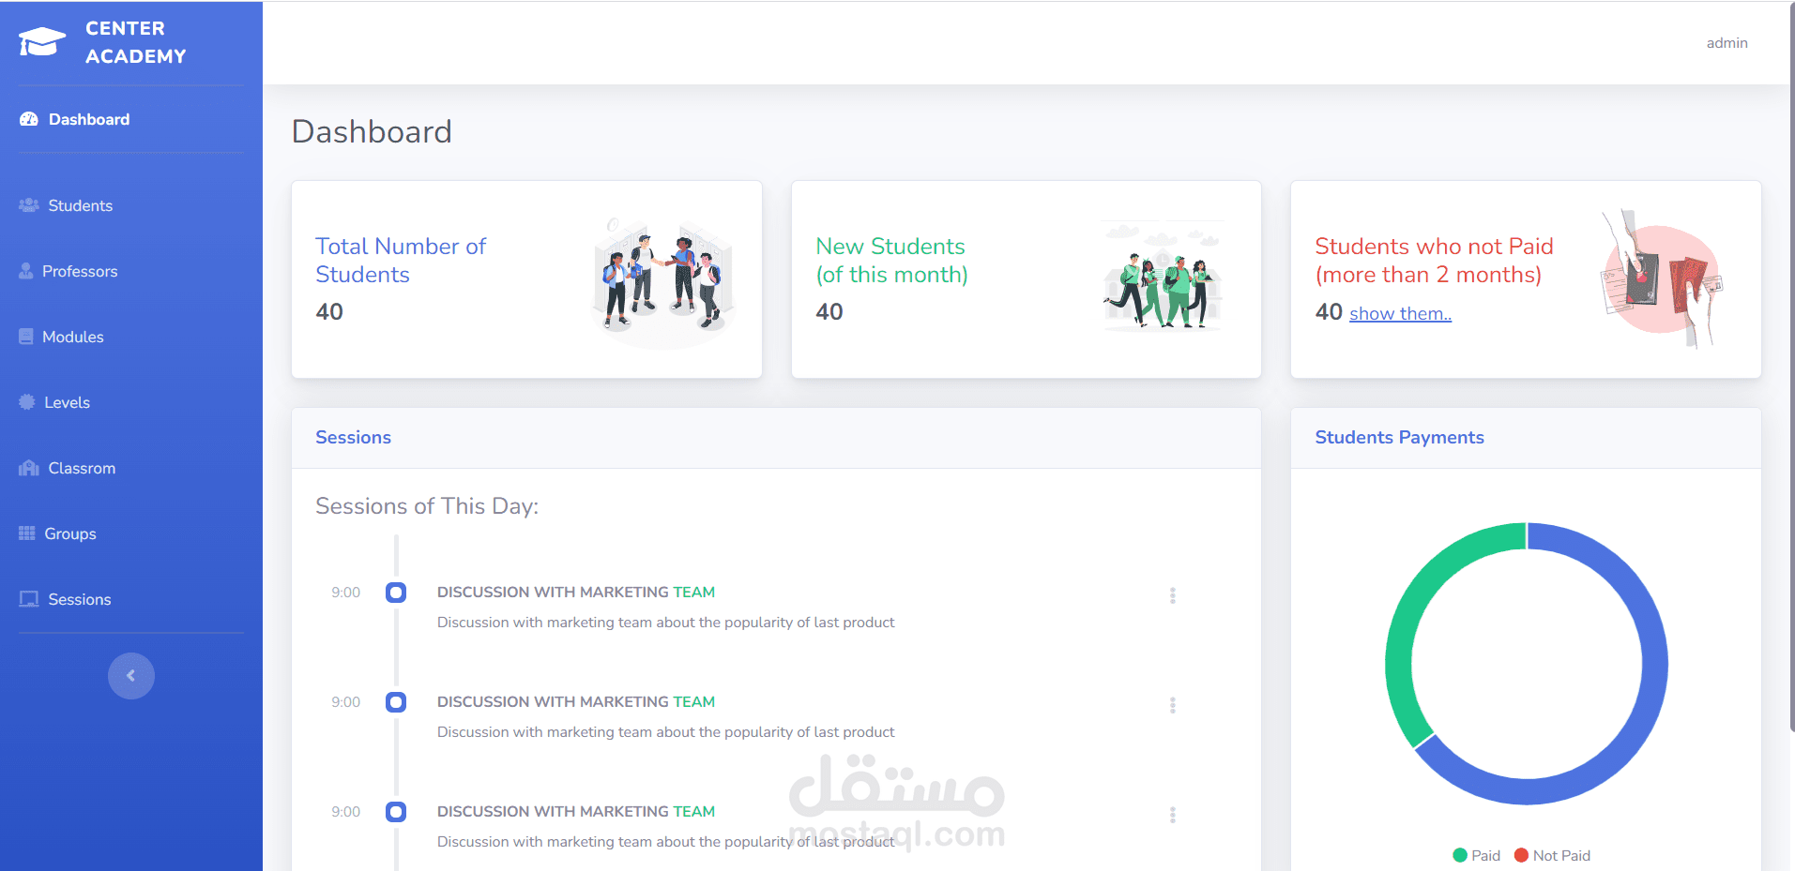Open the options menu of the second session
The width and height of the screenshot is (1795, 871).
coord(1173,705)
